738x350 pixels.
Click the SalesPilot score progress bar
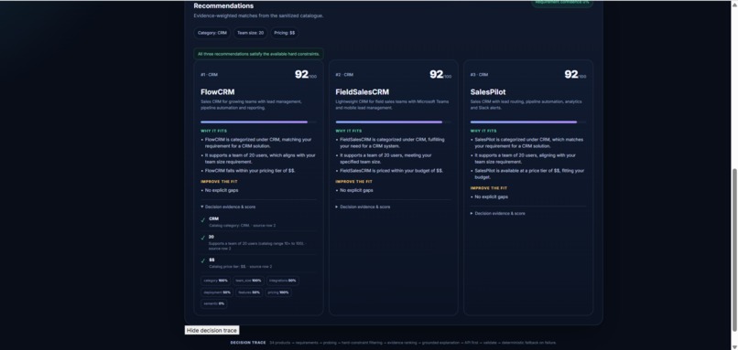coord(528,122)
